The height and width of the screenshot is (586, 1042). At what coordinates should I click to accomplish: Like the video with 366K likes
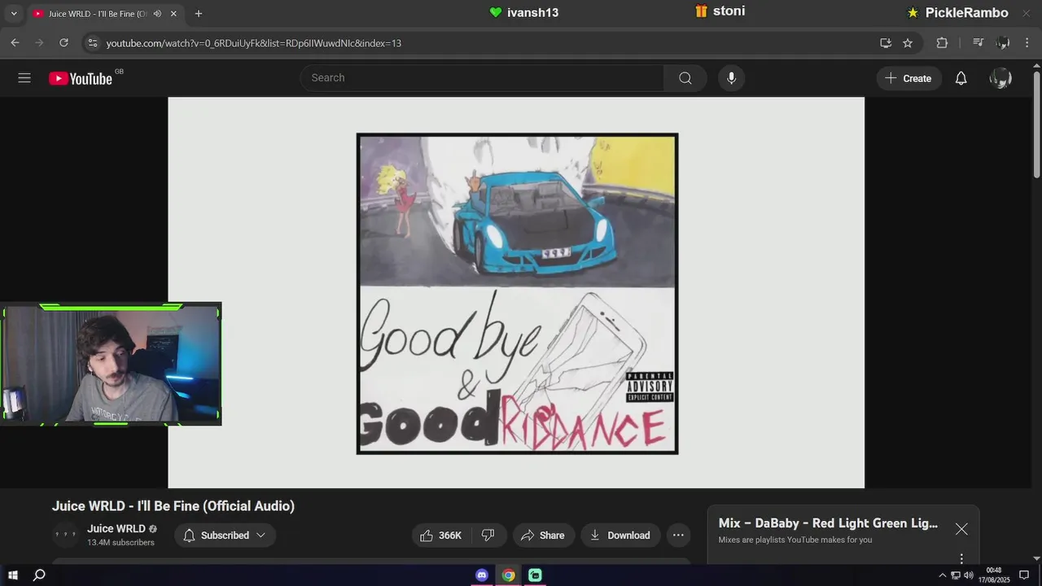(440, 535)
